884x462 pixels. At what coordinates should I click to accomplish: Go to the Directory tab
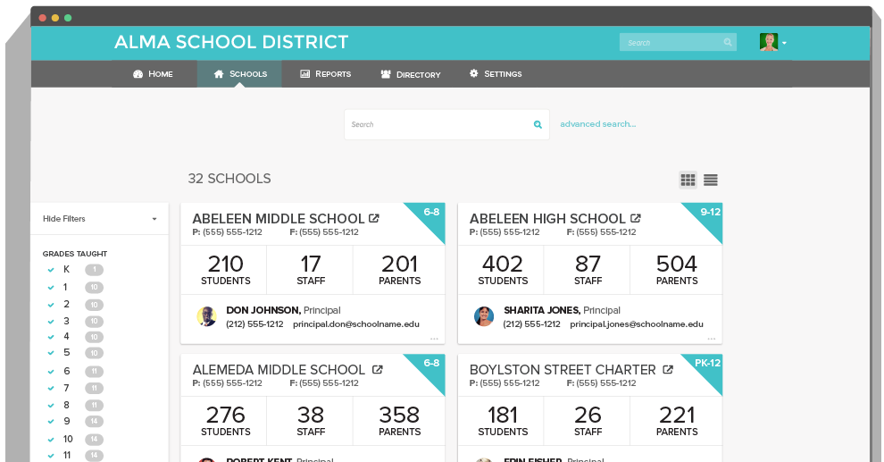410,74
